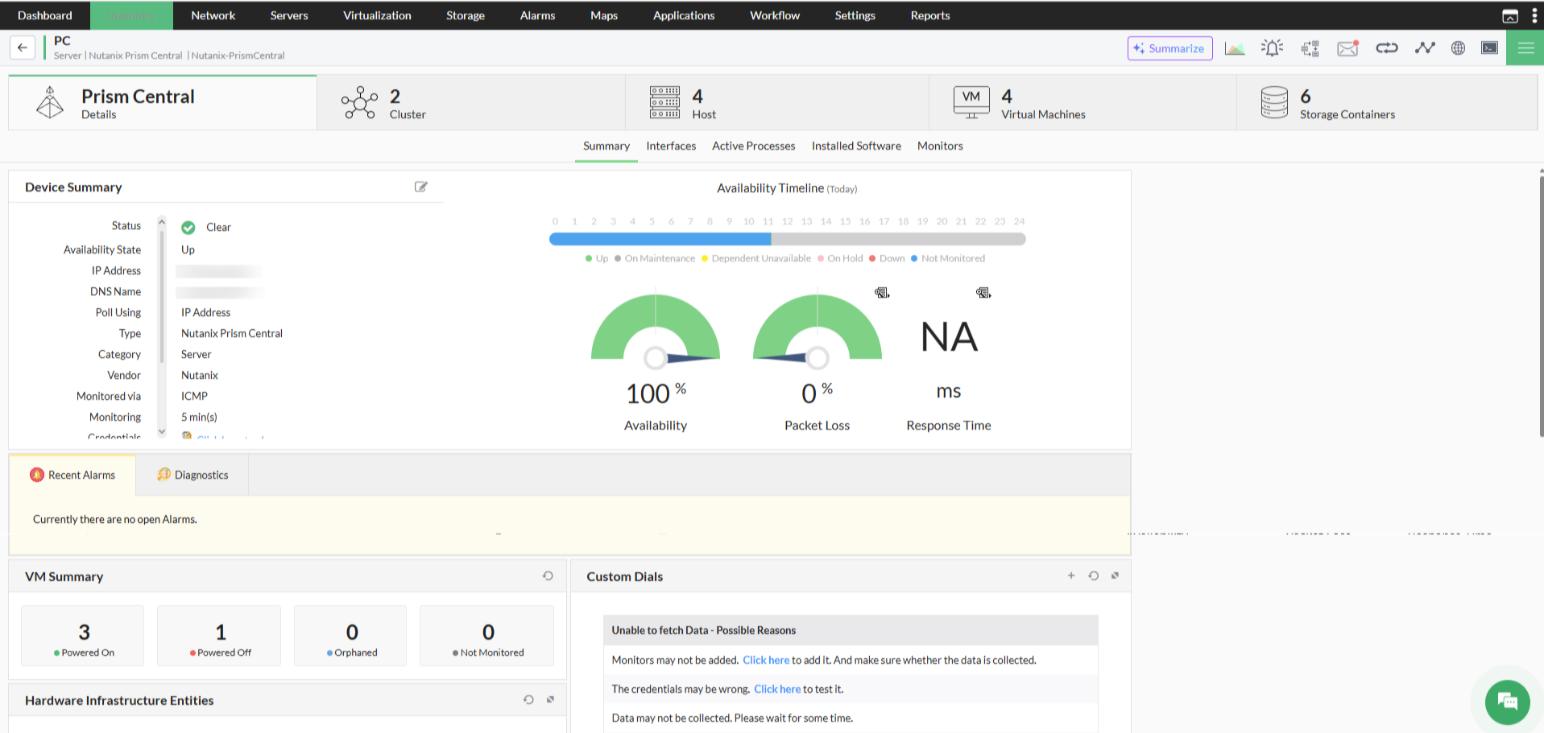1544x733 pixels.
Task: Open the Active Processes tab
Action: point(754,146)
